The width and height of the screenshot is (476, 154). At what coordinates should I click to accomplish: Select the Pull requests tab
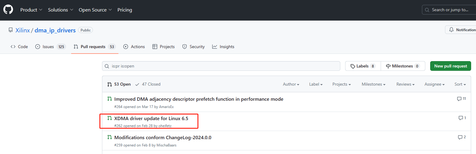pos(95,47)
